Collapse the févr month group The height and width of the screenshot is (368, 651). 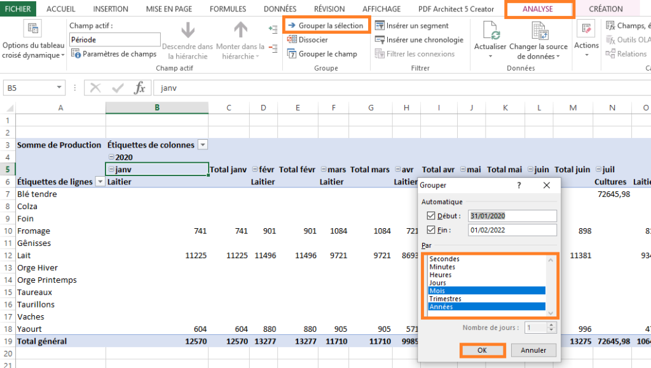[255, 169]
